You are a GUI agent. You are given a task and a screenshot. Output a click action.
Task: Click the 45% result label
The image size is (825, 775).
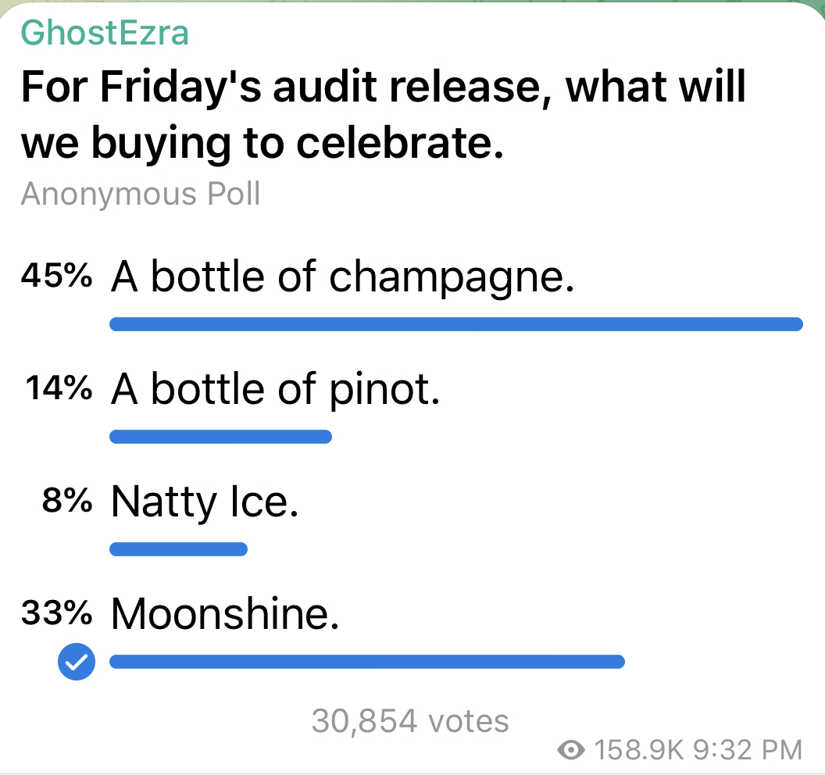coord(56,277)
